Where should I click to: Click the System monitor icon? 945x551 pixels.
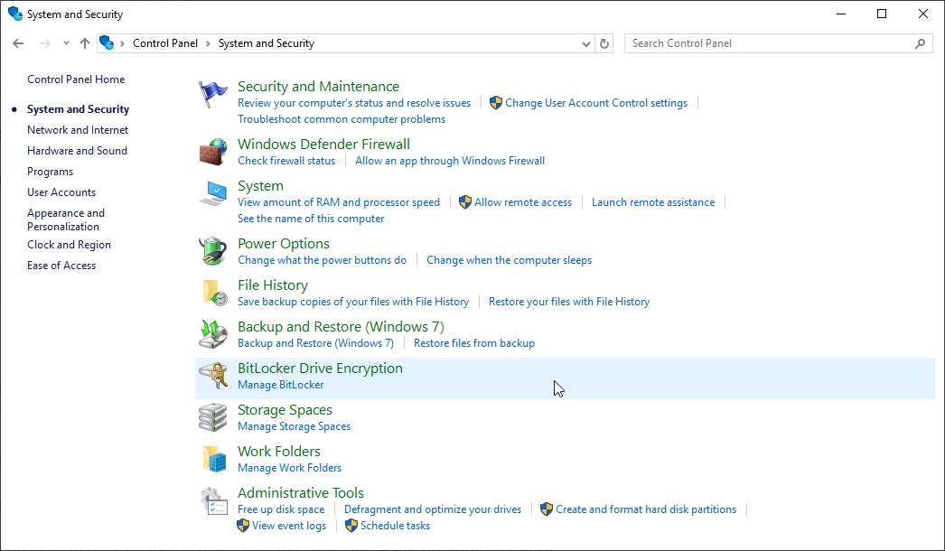coord(213,191)
